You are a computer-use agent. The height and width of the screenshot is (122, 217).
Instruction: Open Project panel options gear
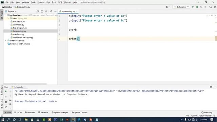click(x=51, y=11)
